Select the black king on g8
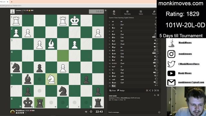Screen dimensions: 206x116 click(x=28, y=102)
